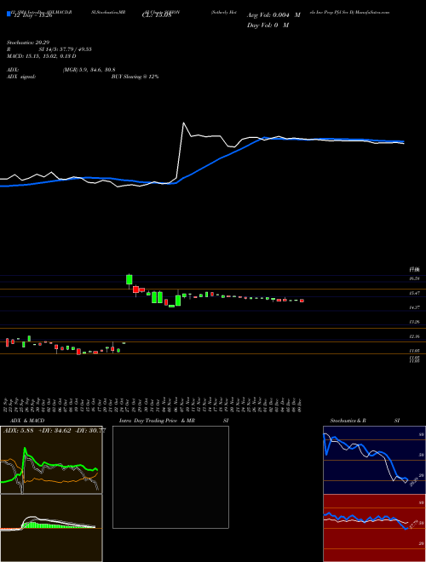Click the ADX indicator chart panel
The height and width of the screenshot is (562, 426).
(x=51, y=460)
